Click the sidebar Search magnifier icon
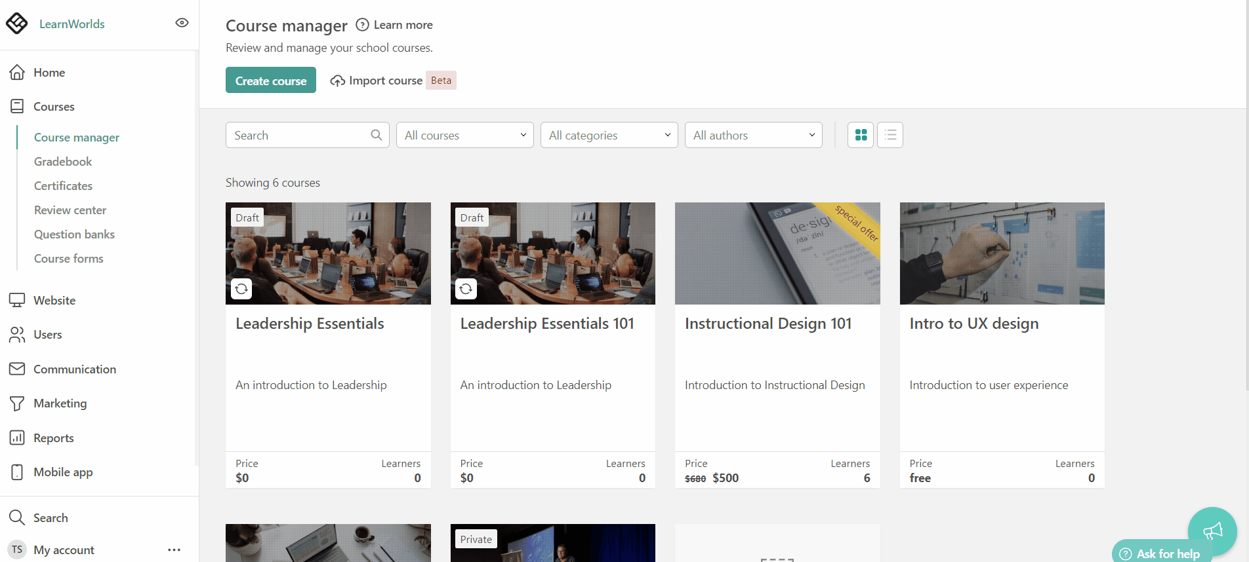Image resolution: width=1249 pixels, height=562 pixels. [x=17, y=517]
